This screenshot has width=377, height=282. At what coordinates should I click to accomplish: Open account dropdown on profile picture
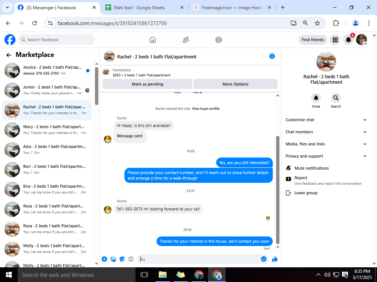(x=366, y=44)
